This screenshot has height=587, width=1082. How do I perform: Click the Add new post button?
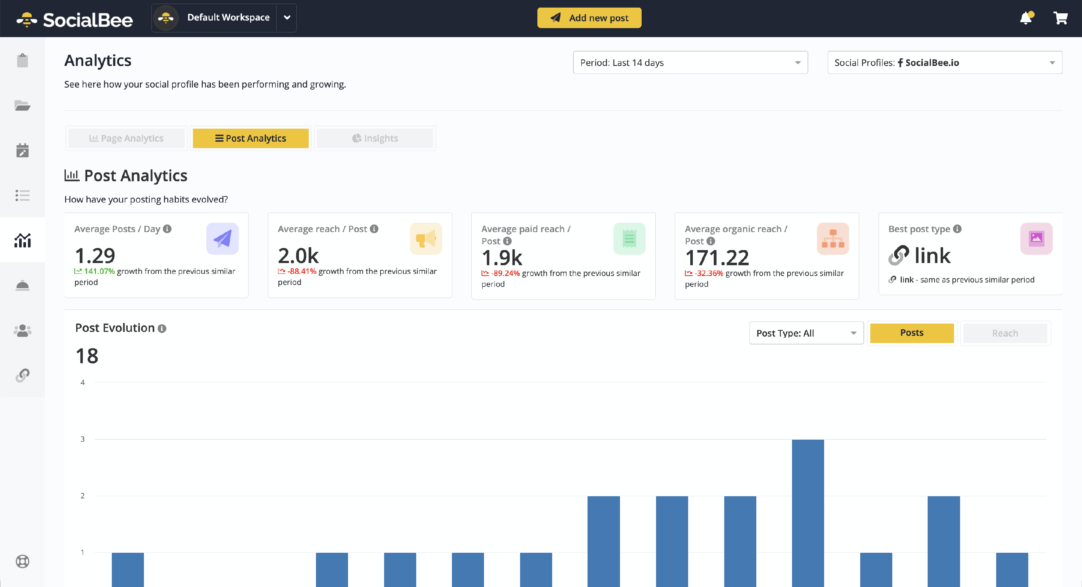pos(589,18)
